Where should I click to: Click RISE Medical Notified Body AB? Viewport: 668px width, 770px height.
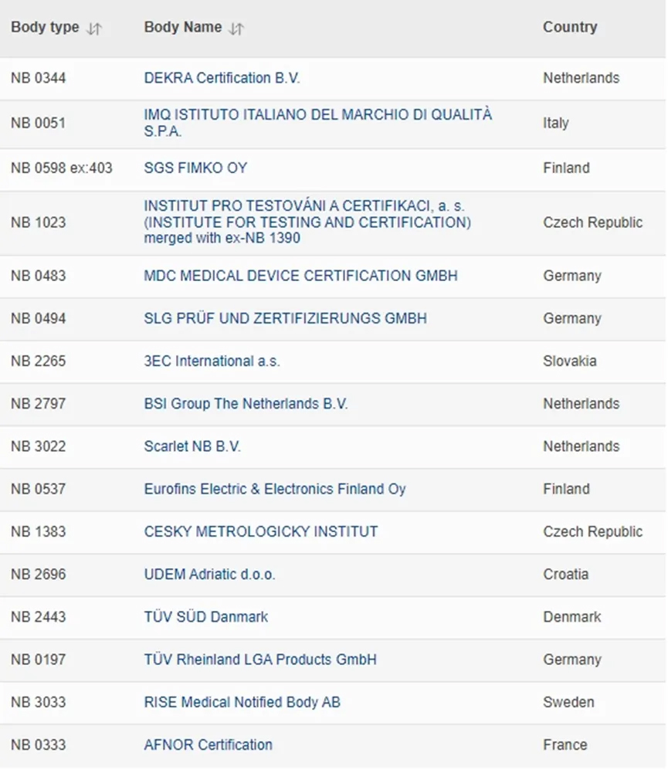coord(242,702)
